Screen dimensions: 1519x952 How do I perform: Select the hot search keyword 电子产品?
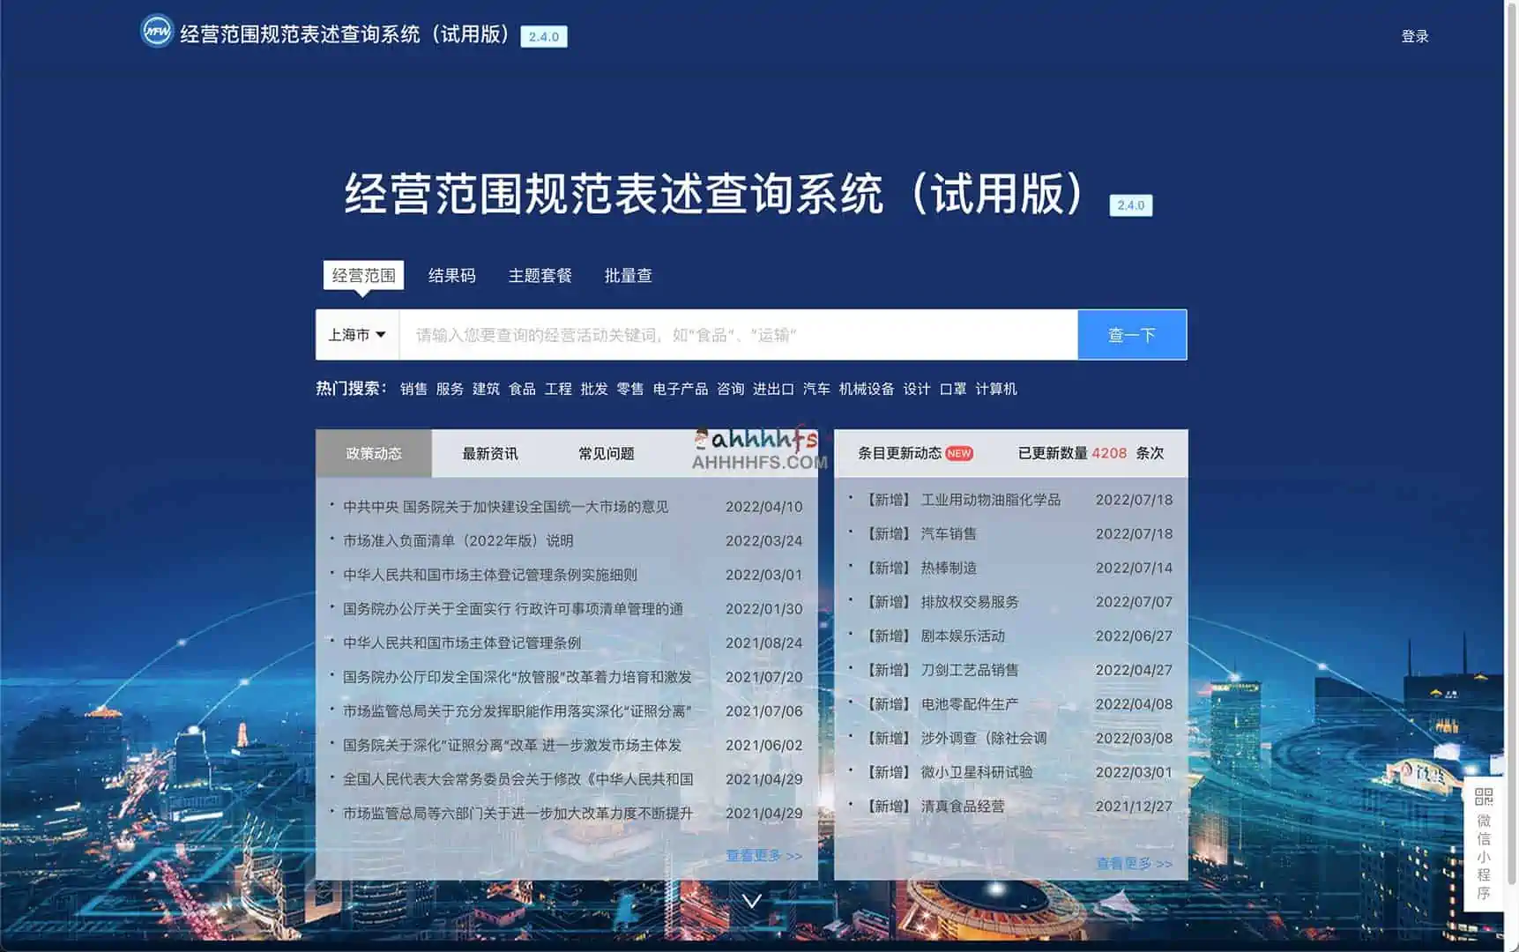pyautogui.click(x=680, y=389)
